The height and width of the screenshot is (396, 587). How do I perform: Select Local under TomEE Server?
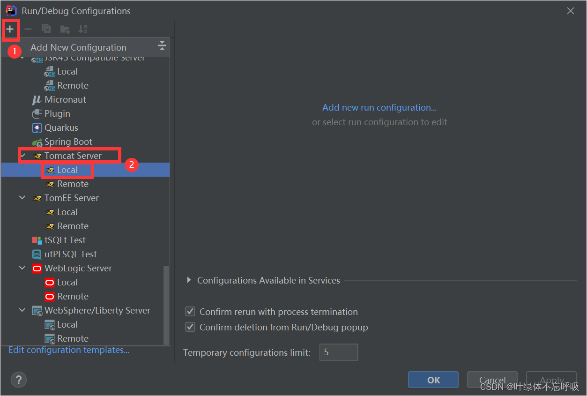point(67,212)
